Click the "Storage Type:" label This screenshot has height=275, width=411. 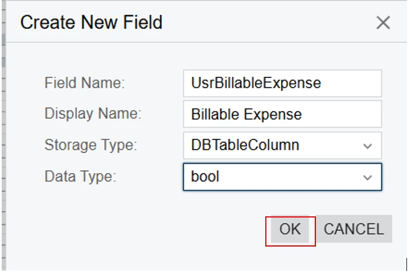pos(91,145)
